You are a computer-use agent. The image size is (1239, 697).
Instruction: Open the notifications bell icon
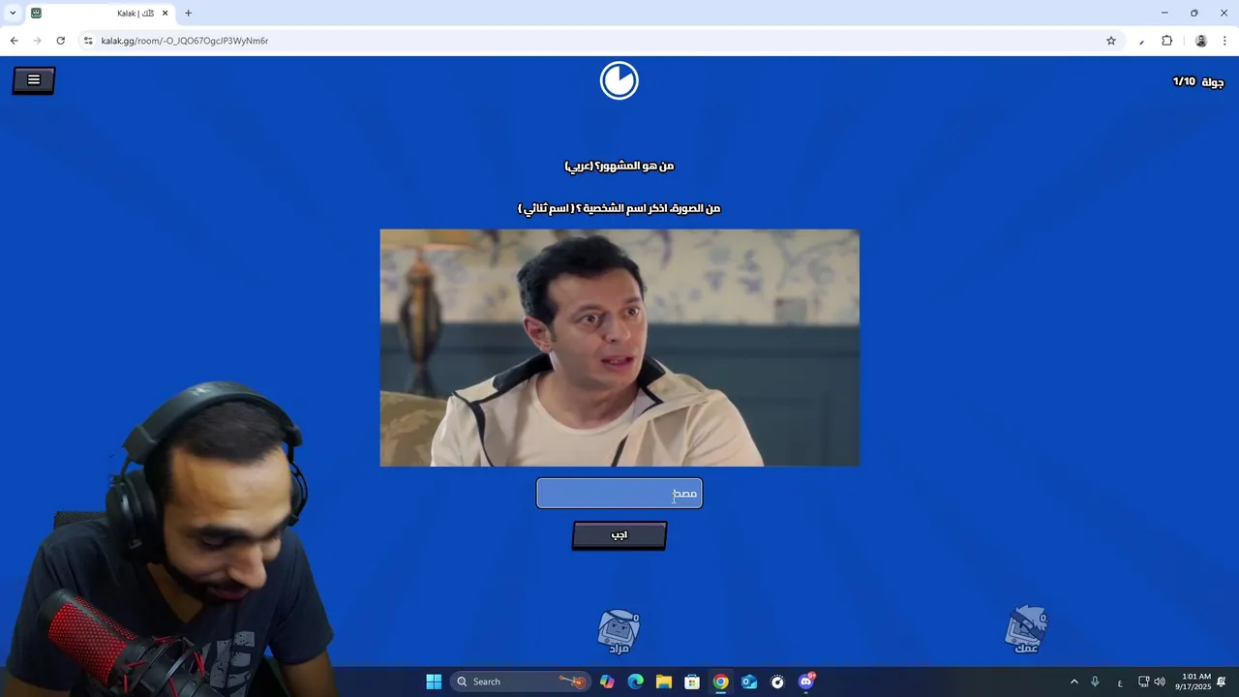[1222, 682]
